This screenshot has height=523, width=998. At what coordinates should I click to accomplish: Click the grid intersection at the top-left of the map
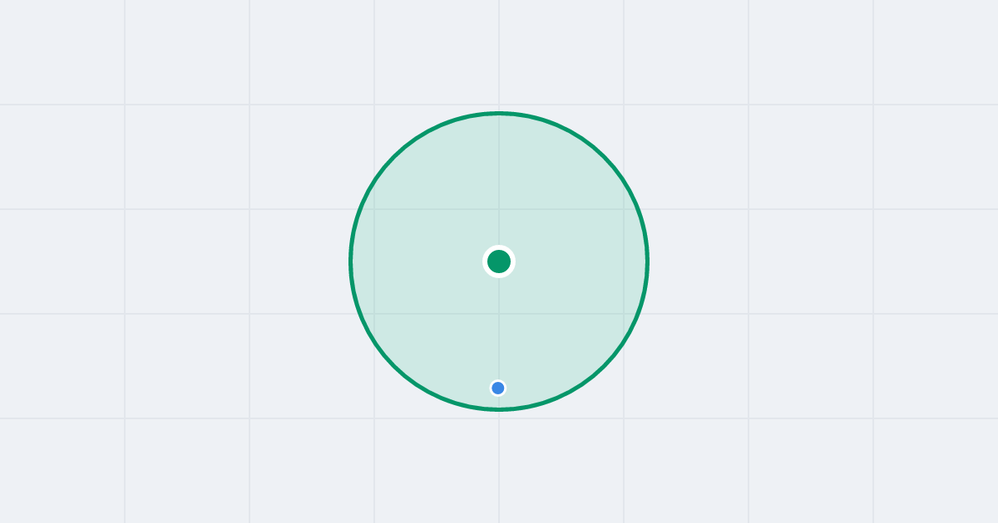[x=125, y=105]
